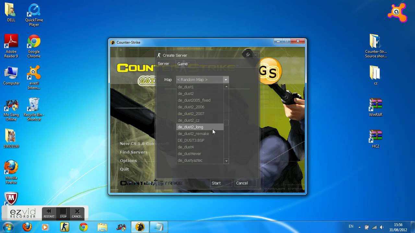
Task: Select de_dust1 map
Action: [x=200, y=87]
